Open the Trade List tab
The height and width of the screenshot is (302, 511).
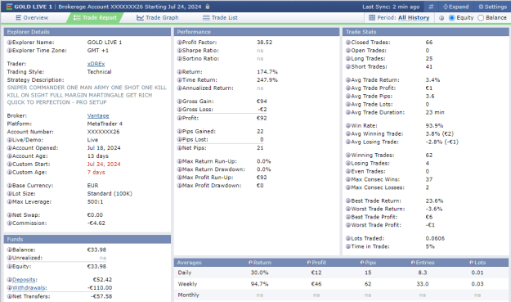[x=220, y=18]
